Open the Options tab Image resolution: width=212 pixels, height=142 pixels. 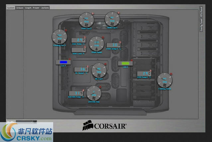point(45,8)
